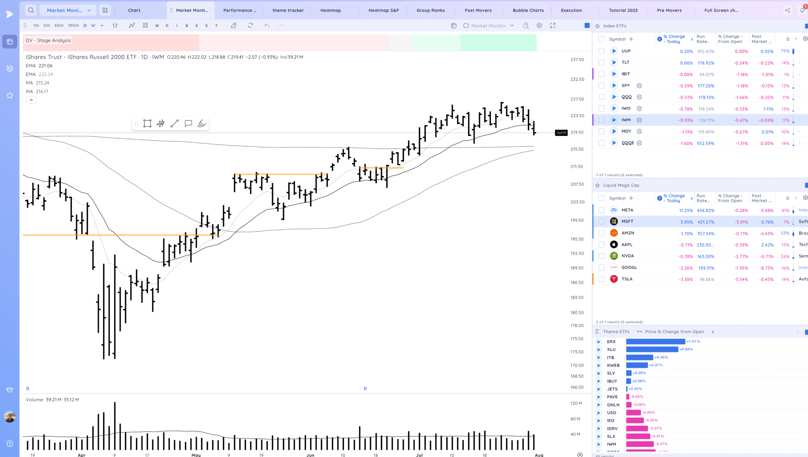Select the trend line drawing tool
The width and height of the screenshot is (808, 457).
point(175,123)
